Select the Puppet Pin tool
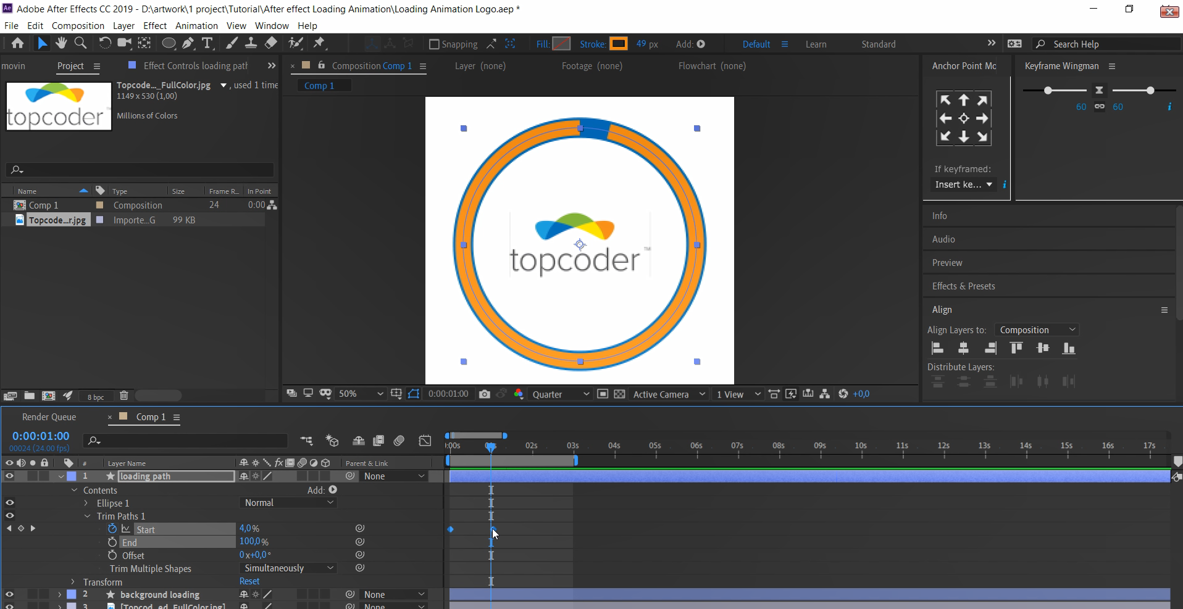1183x609 pixels. click(319, 43)
